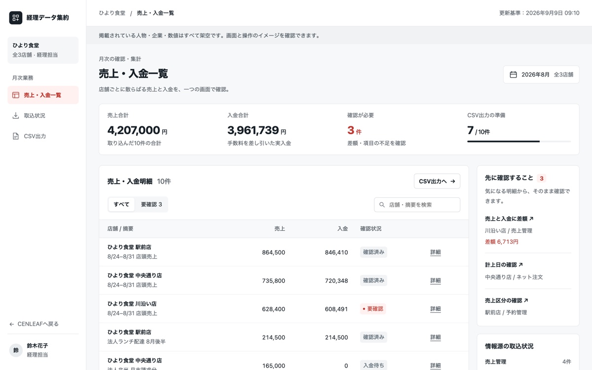Click the 3,961,739 入金合計 figure
Image resolution: width=592 pixels, height=370 pixels.
click(253, 130)
